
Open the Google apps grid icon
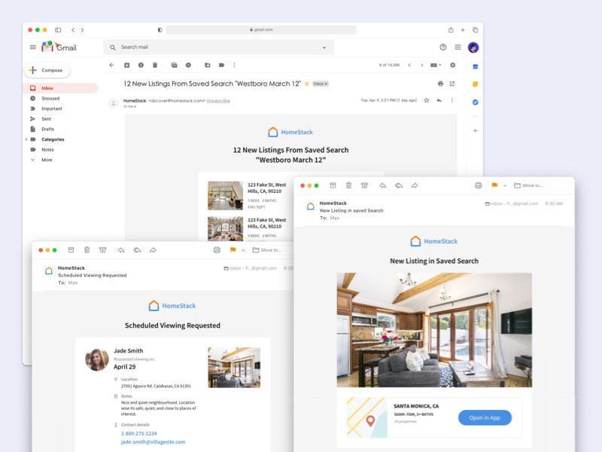(458, 47)
